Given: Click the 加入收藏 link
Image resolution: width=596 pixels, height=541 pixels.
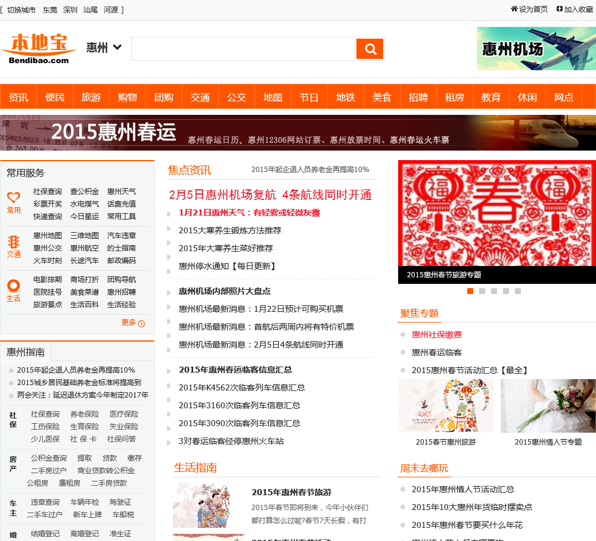Looking at the screenshot, I should tap(579, 9).
